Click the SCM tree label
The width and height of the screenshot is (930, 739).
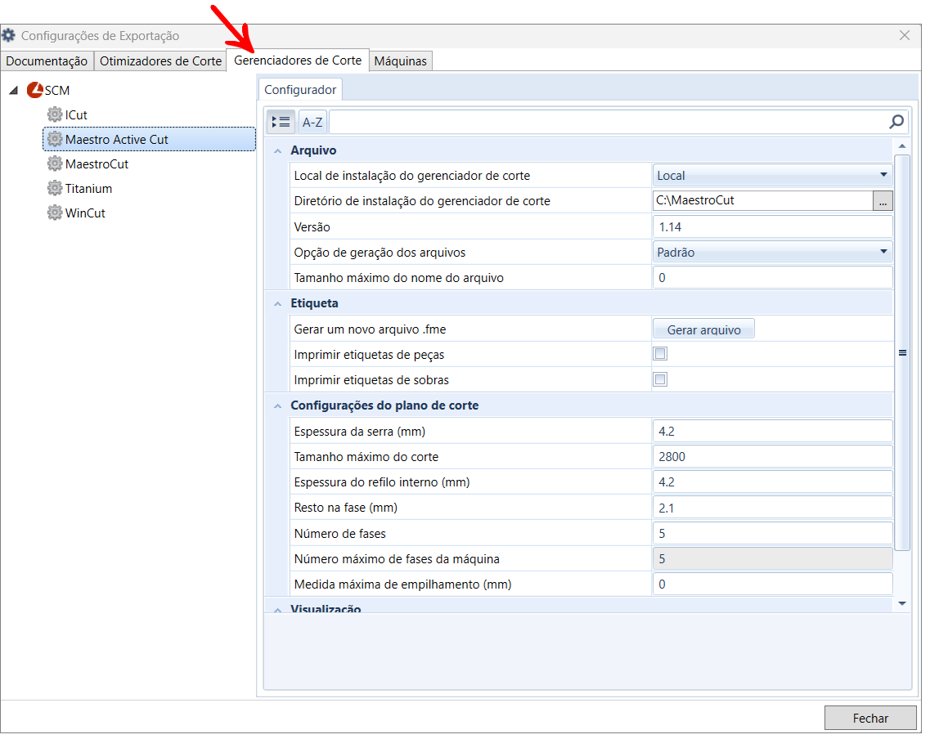coord(57,91)
